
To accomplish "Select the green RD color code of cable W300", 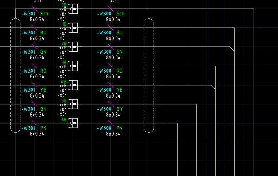I will point(119,71).
